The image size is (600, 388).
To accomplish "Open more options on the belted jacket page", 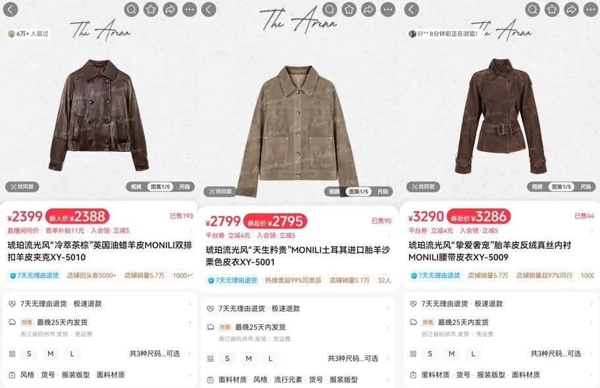I will click(x=590, y=10).
